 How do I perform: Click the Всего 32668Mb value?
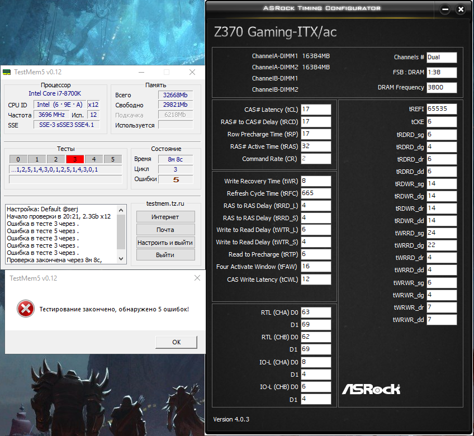(x=176, y=95)
